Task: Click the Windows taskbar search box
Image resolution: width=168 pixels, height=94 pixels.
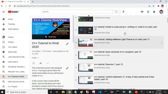Action: (x=26, y=92)
